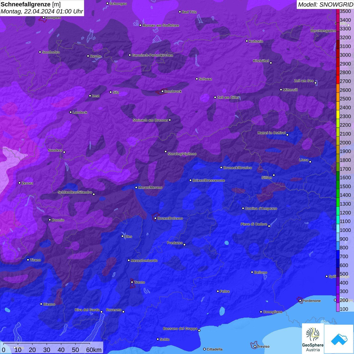Screen dimensions: 354x354
Task: Click the blue cloud-arrow logo in the corner
Action: coord(339,339)
